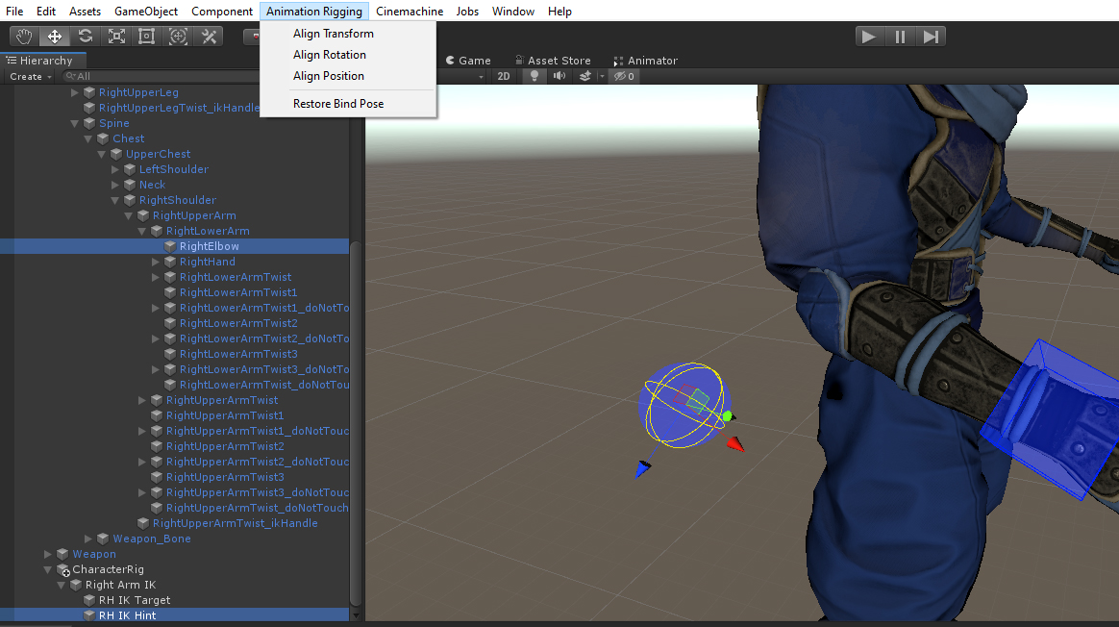Select the Rect transform tool
This screenshot has width=1119, height=627.
(147, 37)
